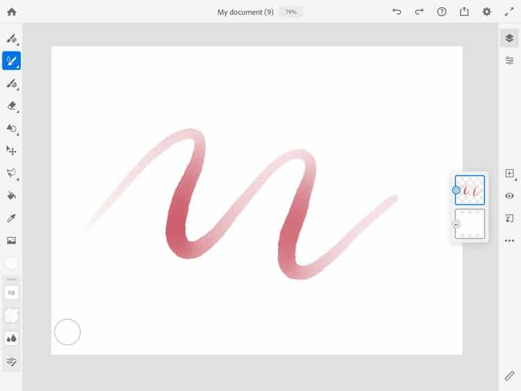Open the color chip swatch

click(x=12, y=263)
